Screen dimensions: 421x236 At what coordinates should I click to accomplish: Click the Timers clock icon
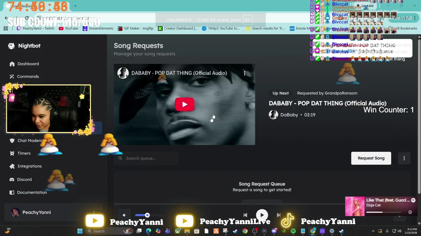click(x=12, y=153)
